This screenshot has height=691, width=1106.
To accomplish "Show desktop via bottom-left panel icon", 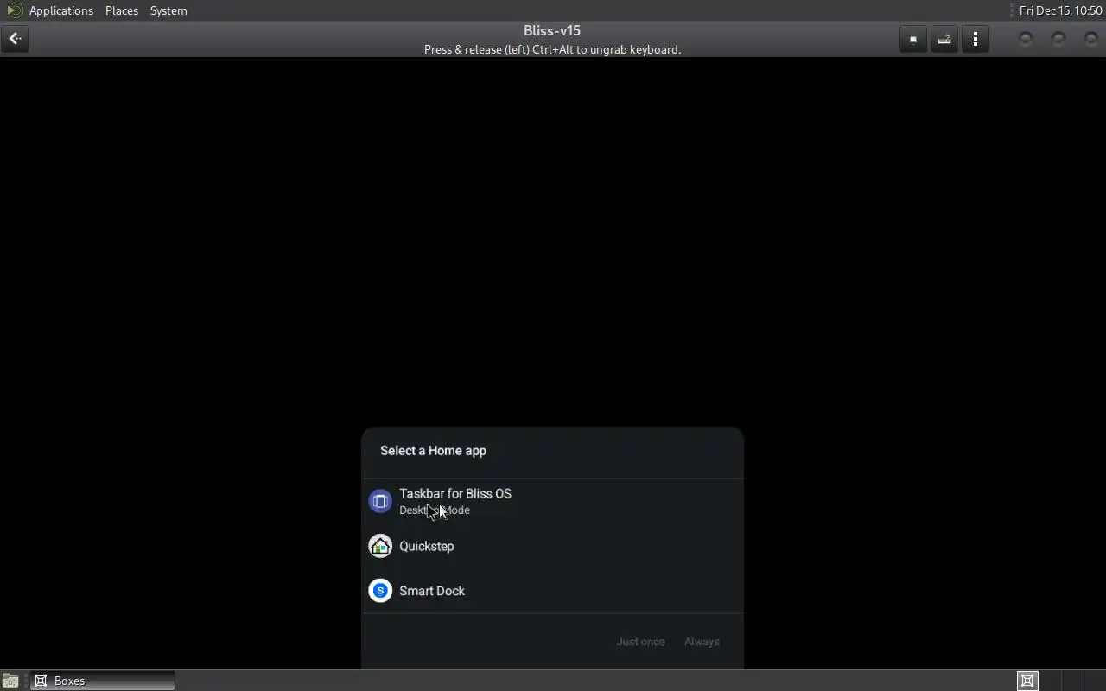I will pyautogui.click(x=10, y=681).
